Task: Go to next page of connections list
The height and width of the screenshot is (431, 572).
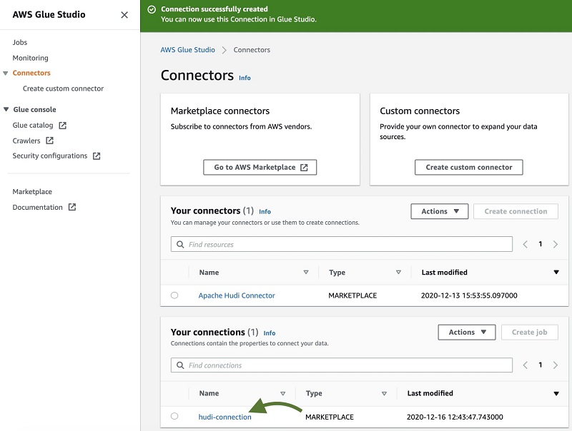Action: (x=556, y=365)
